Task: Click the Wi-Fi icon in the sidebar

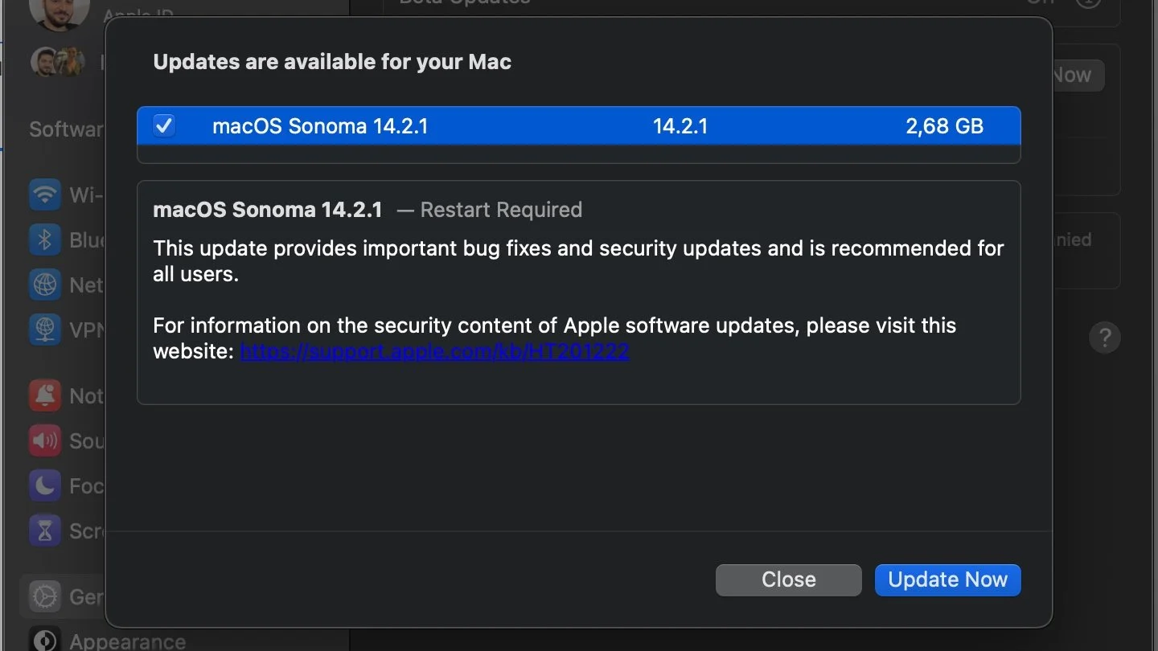Action: [45, 194]
